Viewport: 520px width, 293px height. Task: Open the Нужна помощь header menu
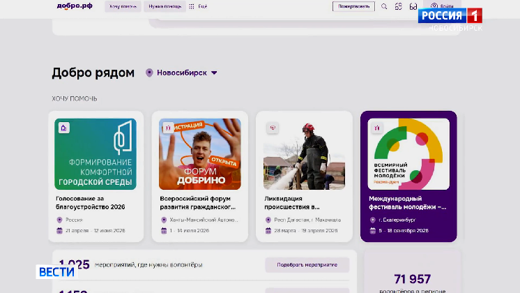pyautogui.click(x=165, y=6)
